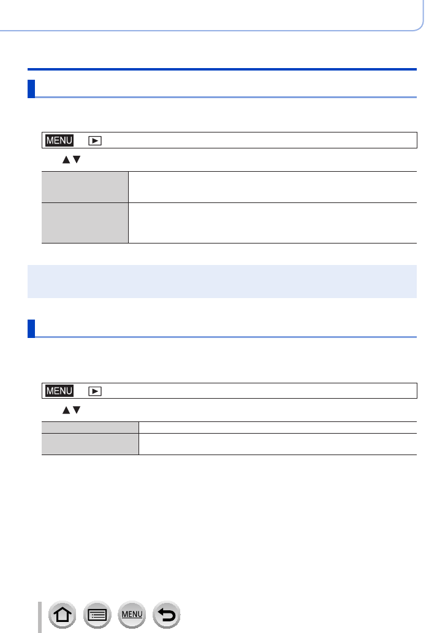This screenshot has width=437, height=633.
Task: Click the second playback mode icon
Action: click(95, 391)
